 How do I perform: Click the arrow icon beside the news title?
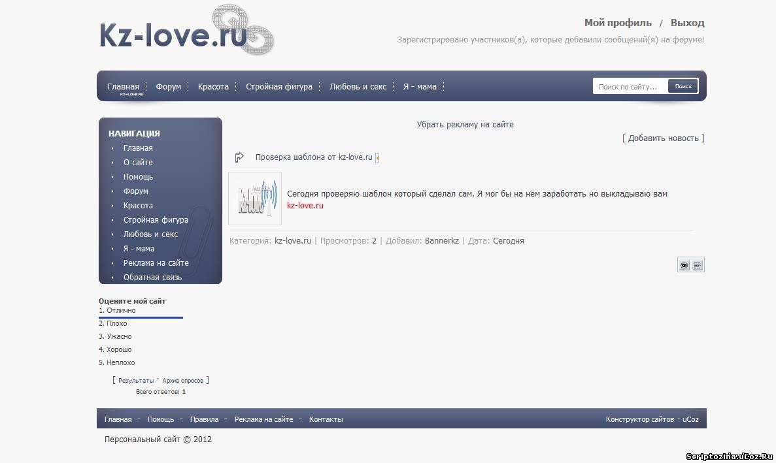coord(239,157)
